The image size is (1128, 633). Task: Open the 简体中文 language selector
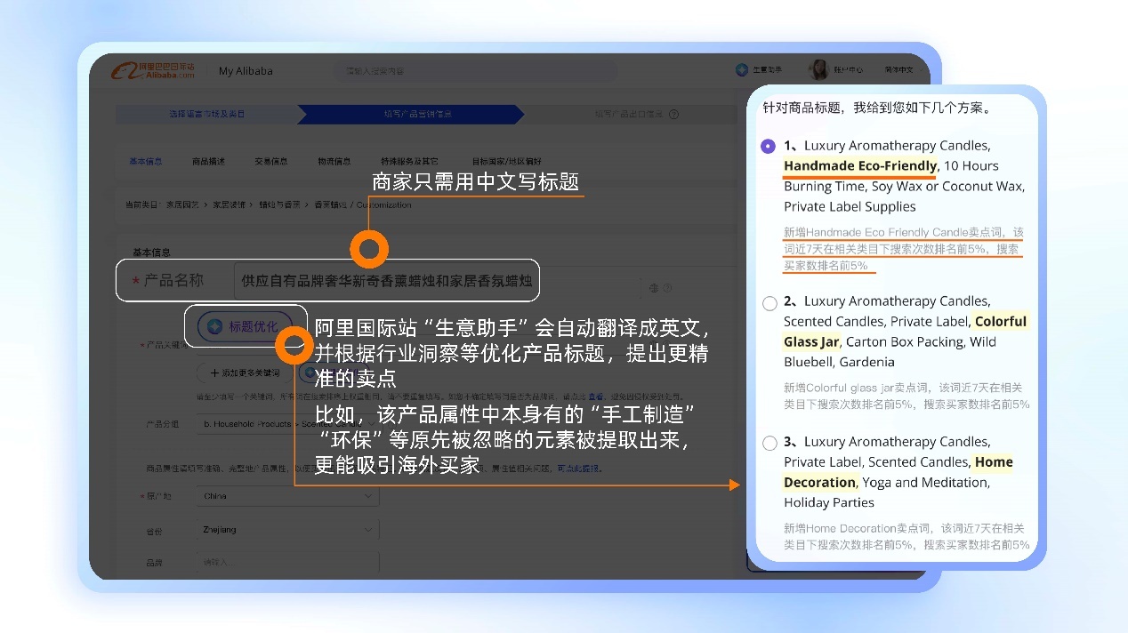tap(898, 70)
